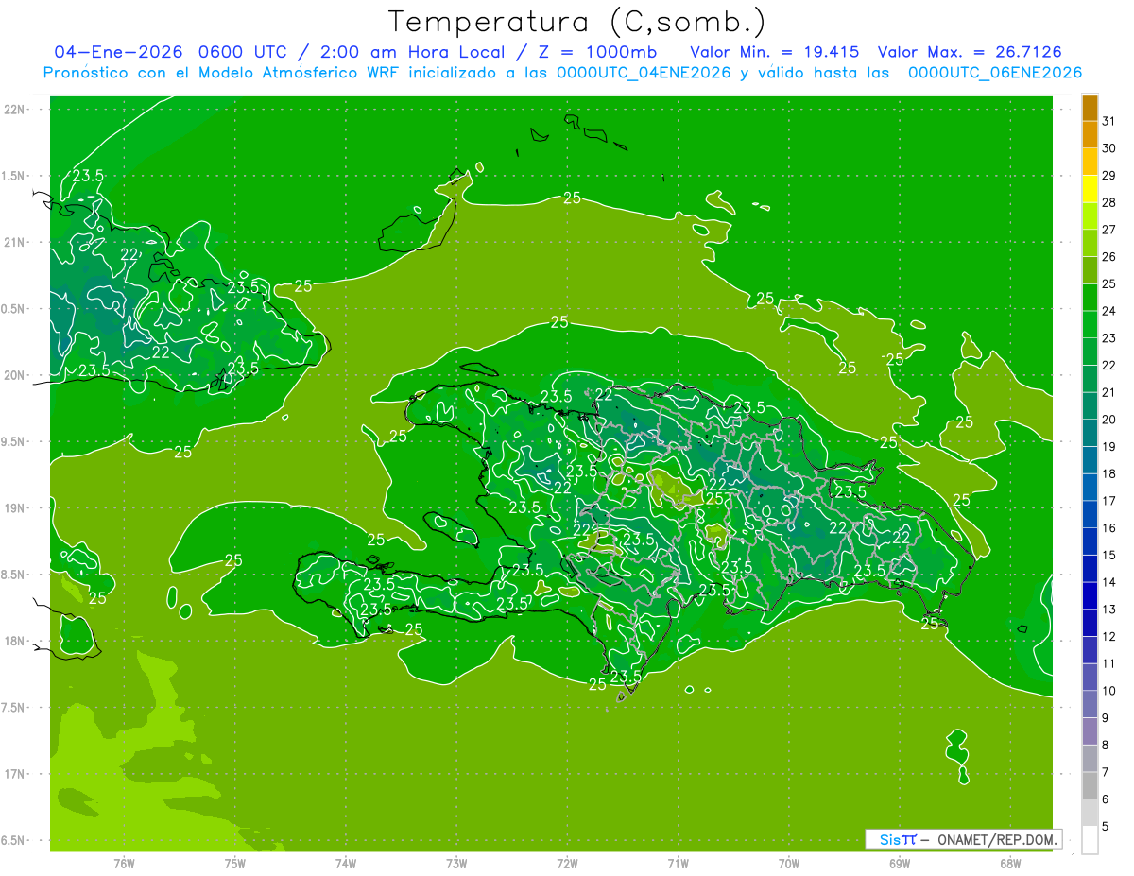This screenshot has height=876, width=1134.
Task: Select the yellow swatch between 28 and 29
Action: click(1090, 189)
